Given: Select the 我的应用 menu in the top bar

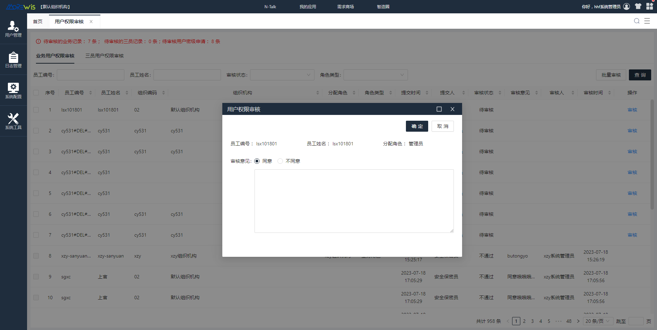Looking at the screenshot, I should 307,6.
